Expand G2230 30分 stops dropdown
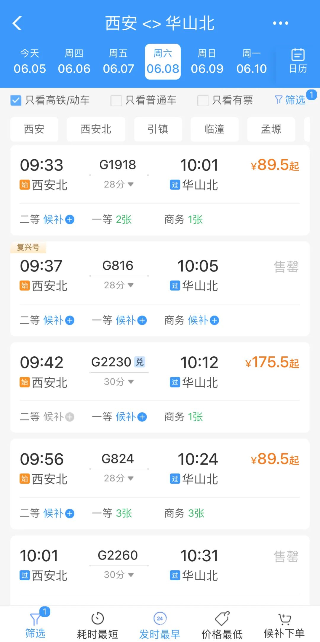The image size is (320, 642). (119, 382)
